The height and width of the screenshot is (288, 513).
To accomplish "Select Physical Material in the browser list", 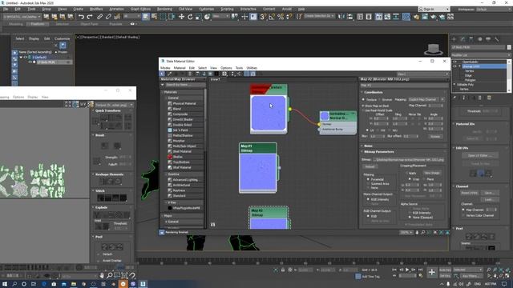I will tap(184, 103).
